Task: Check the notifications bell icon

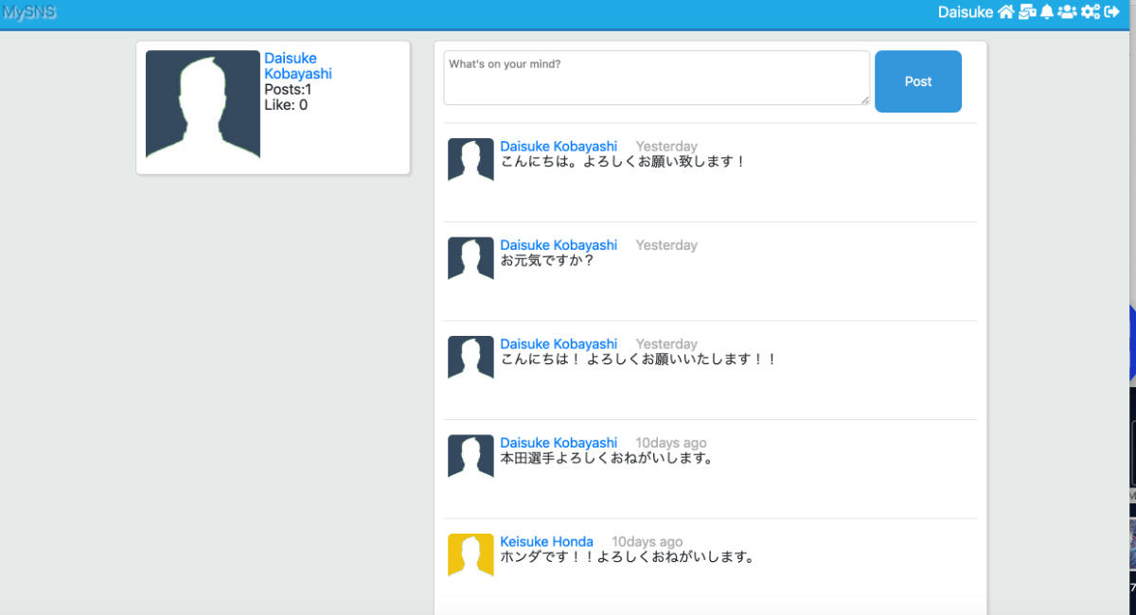Action: click(1047, 12)
